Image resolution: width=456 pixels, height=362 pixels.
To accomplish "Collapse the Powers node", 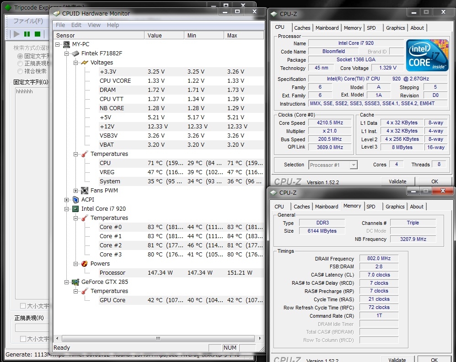I will 75,264.
